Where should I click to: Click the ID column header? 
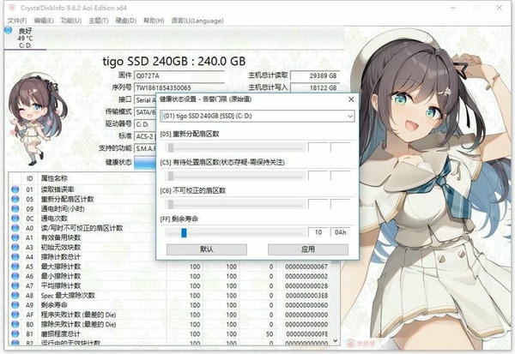(x=29, y=178)
